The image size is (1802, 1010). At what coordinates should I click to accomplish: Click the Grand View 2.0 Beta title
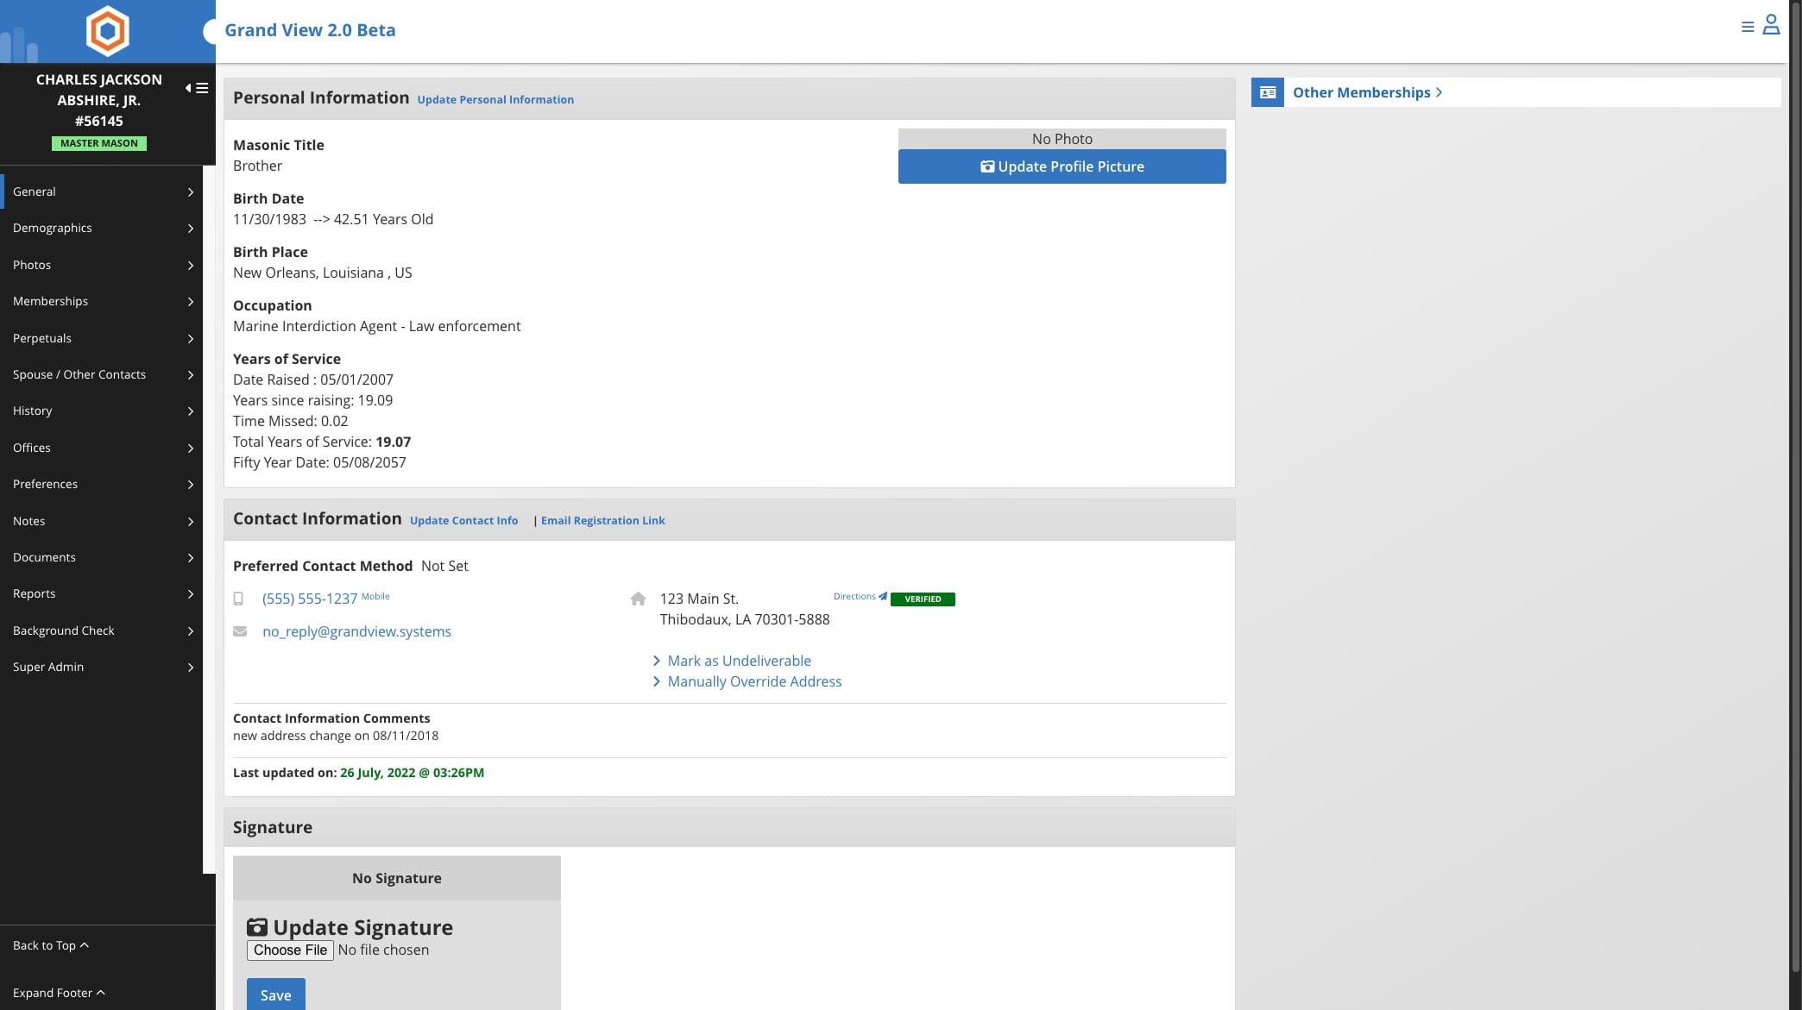click(x=310, y=30)
